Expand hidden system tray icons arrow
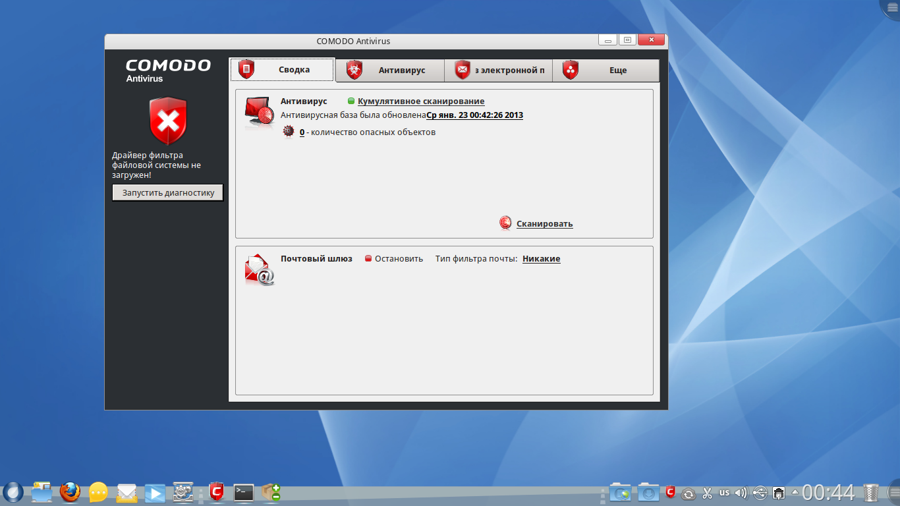Image resolution: width=900 pixels, height=506 pixels. pyautogui.click(x=795, y=492)
